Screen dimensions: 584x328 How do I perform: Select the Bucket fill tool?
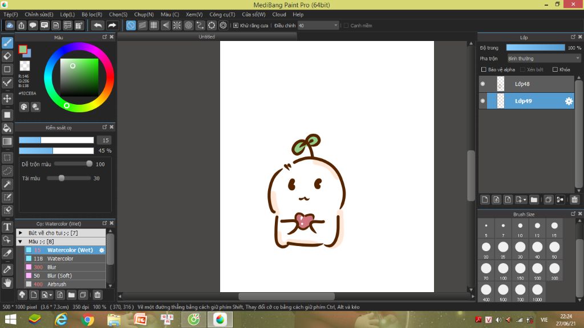[x=7, y=128]
